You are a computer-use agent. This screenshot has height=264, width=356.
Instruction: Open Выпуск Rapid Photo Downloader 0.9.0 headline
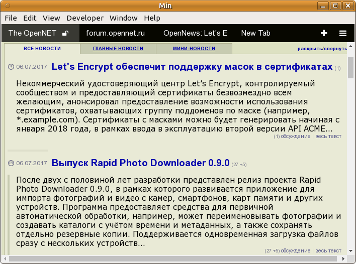(x=140, y=163)
